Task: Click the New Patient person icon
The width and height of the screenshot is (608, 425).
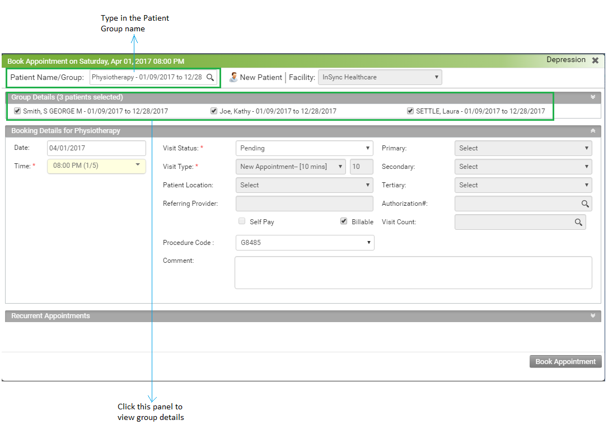Action: point(233,77)
